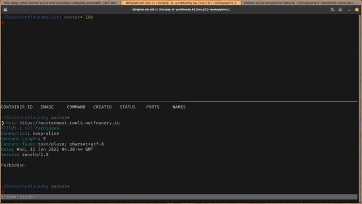
Task: Select the kbingham ssh-add tab
Action: pyautogui.click(x=181, y=3)
